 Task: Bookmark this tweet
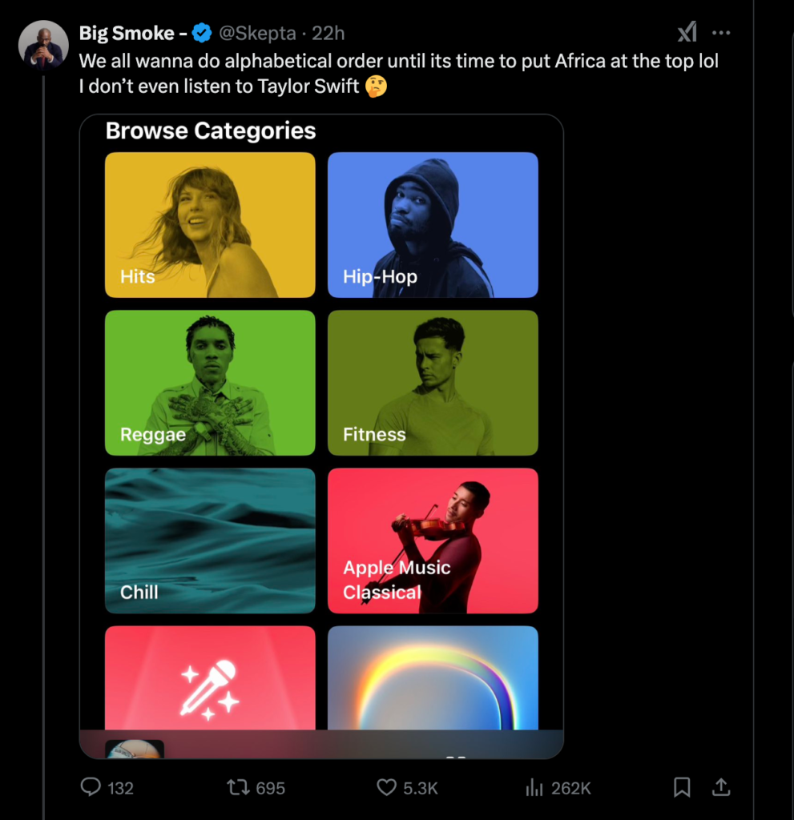pyautogui.click(x=682, y=788)
